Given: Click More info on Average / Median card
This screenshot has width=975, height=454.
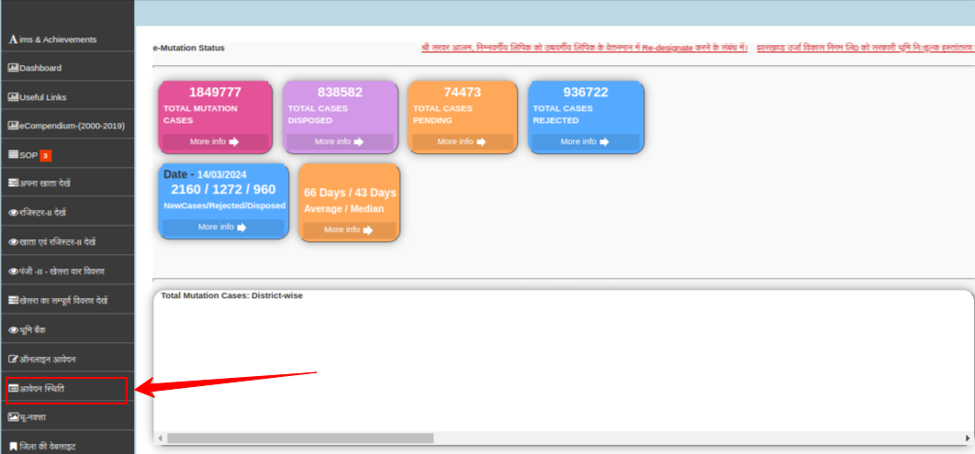Looking at the screenshot, I should coord(350,230).
